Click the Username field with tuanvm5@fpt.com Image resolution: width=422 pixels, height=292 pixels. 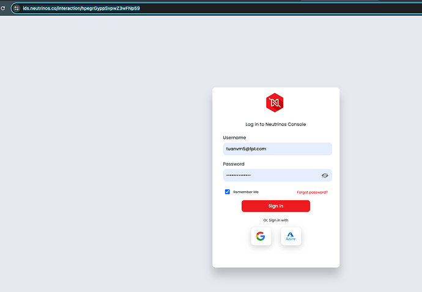click(x=278, y=149)
